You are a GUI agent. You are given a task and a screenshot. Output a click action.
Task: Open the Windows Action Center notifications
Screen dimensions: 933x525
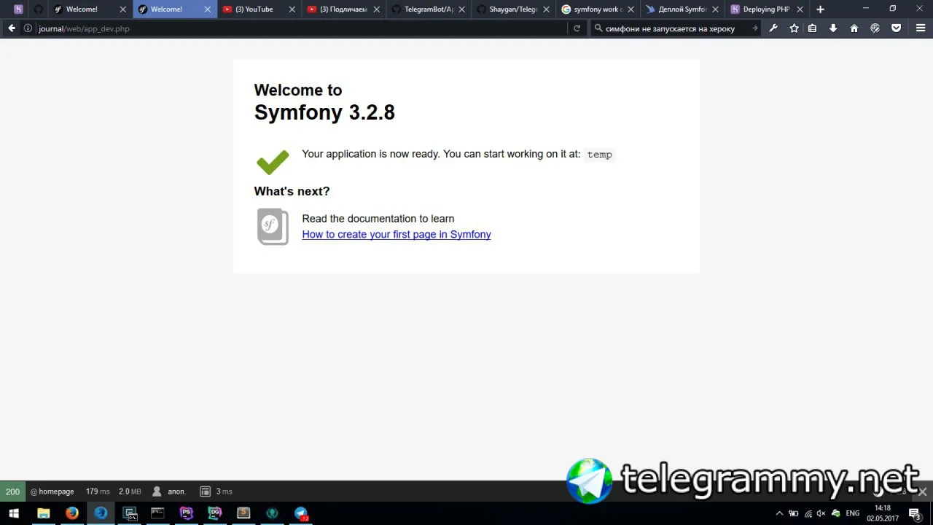point(915,513)
